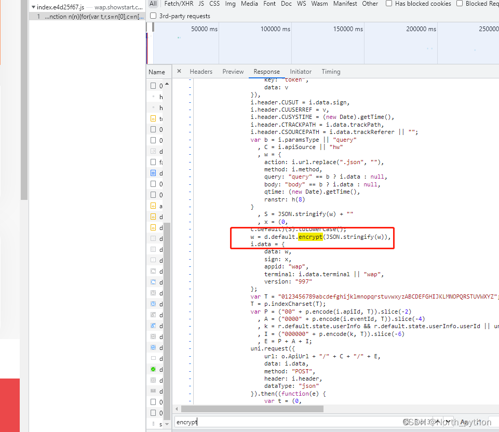499x432 pixels.
Task: Filter requests by Media
Action: point(249,4)
